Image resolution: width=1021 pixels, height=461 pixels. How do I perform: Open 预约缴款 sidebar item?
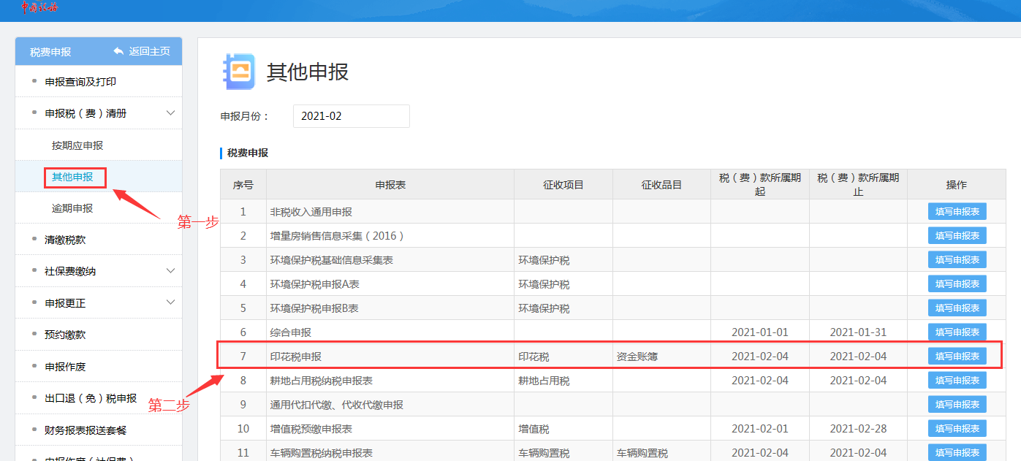[x=65, y=335]
